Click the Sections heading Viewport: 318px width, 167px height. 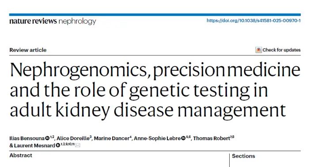243,156
